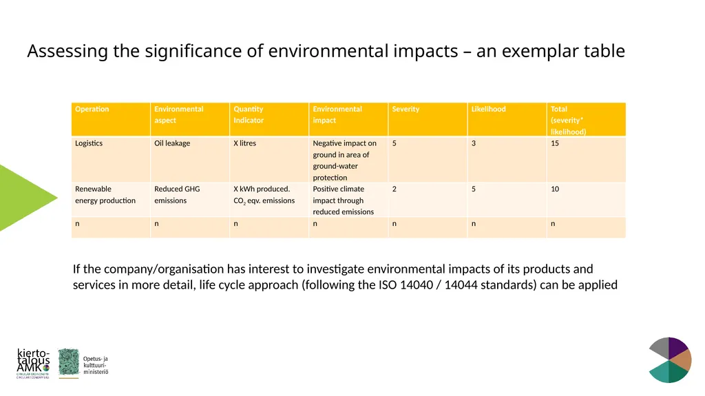Select the 'X kWh produced. CO2 eqv. emissions' cell
This screenshot has height=396, width=705.
coord(269,200)
